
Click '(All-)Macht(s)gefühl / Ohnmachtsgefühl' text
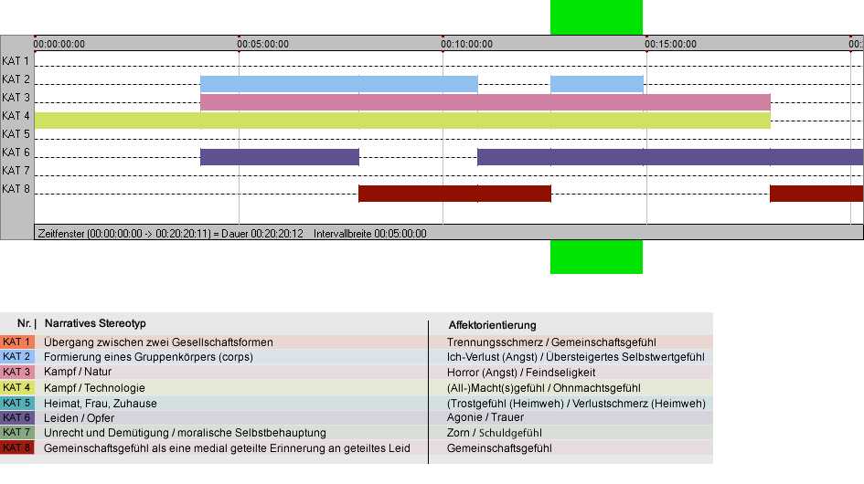point(543,387)
